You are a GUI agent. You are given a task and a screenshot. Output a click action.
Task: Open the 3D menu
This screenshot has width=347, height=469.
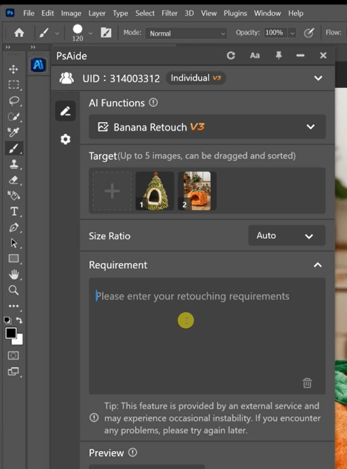[189, 13]
